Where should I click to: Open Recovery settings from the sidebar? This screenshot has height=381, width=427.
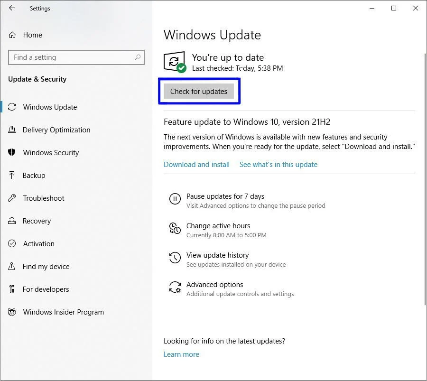click(37, 221)
